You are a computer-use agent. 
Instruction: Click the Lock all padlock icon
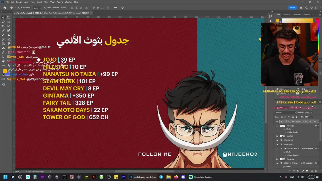tap(296, 117)
